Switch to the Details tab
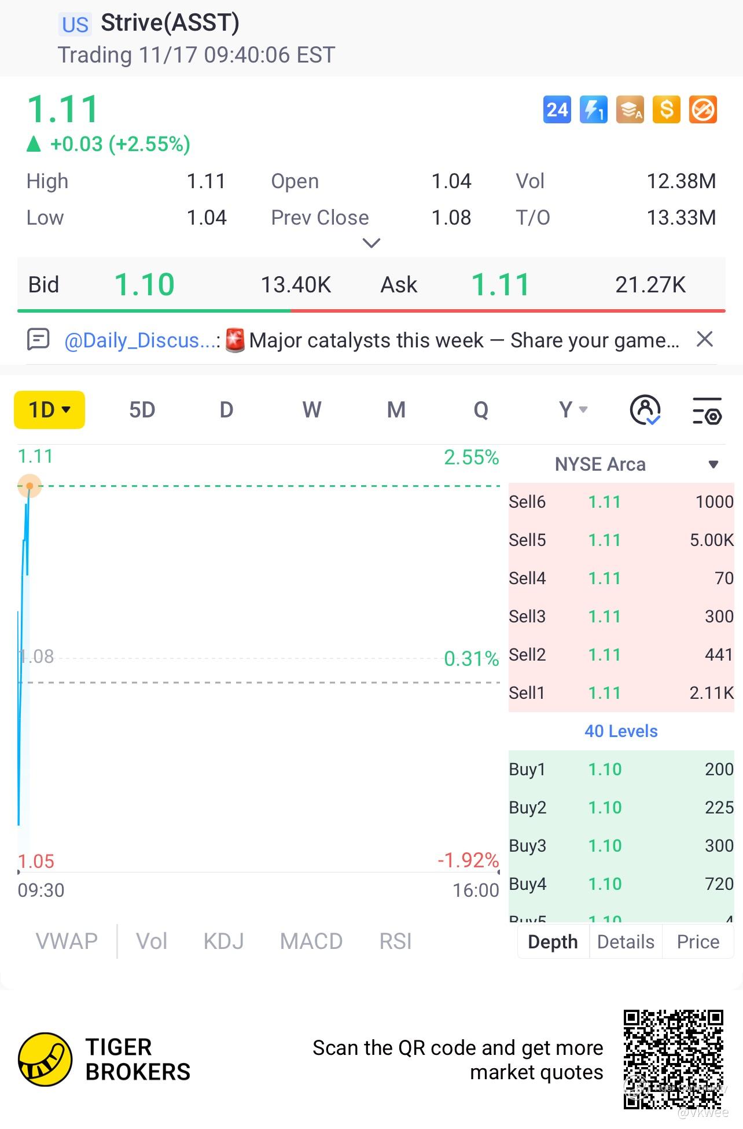Viewport: 743px width, 1129px height. point(626,942)
